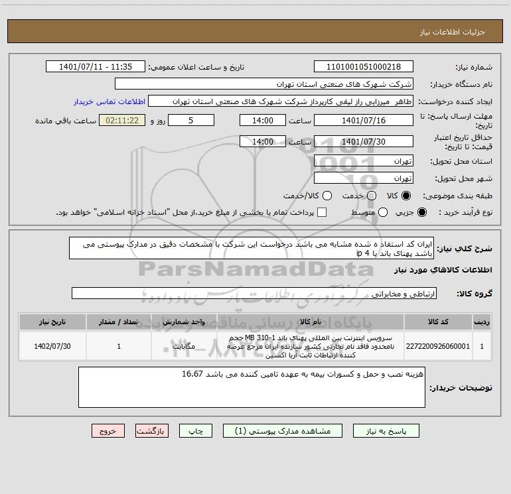Click the delivery province field تهران
511x494 pixels.
coord(364,161)
